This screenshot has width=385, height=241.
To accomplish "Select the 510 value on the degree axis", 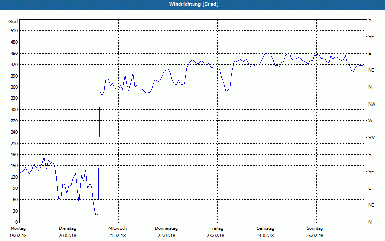I will [14, 31].
